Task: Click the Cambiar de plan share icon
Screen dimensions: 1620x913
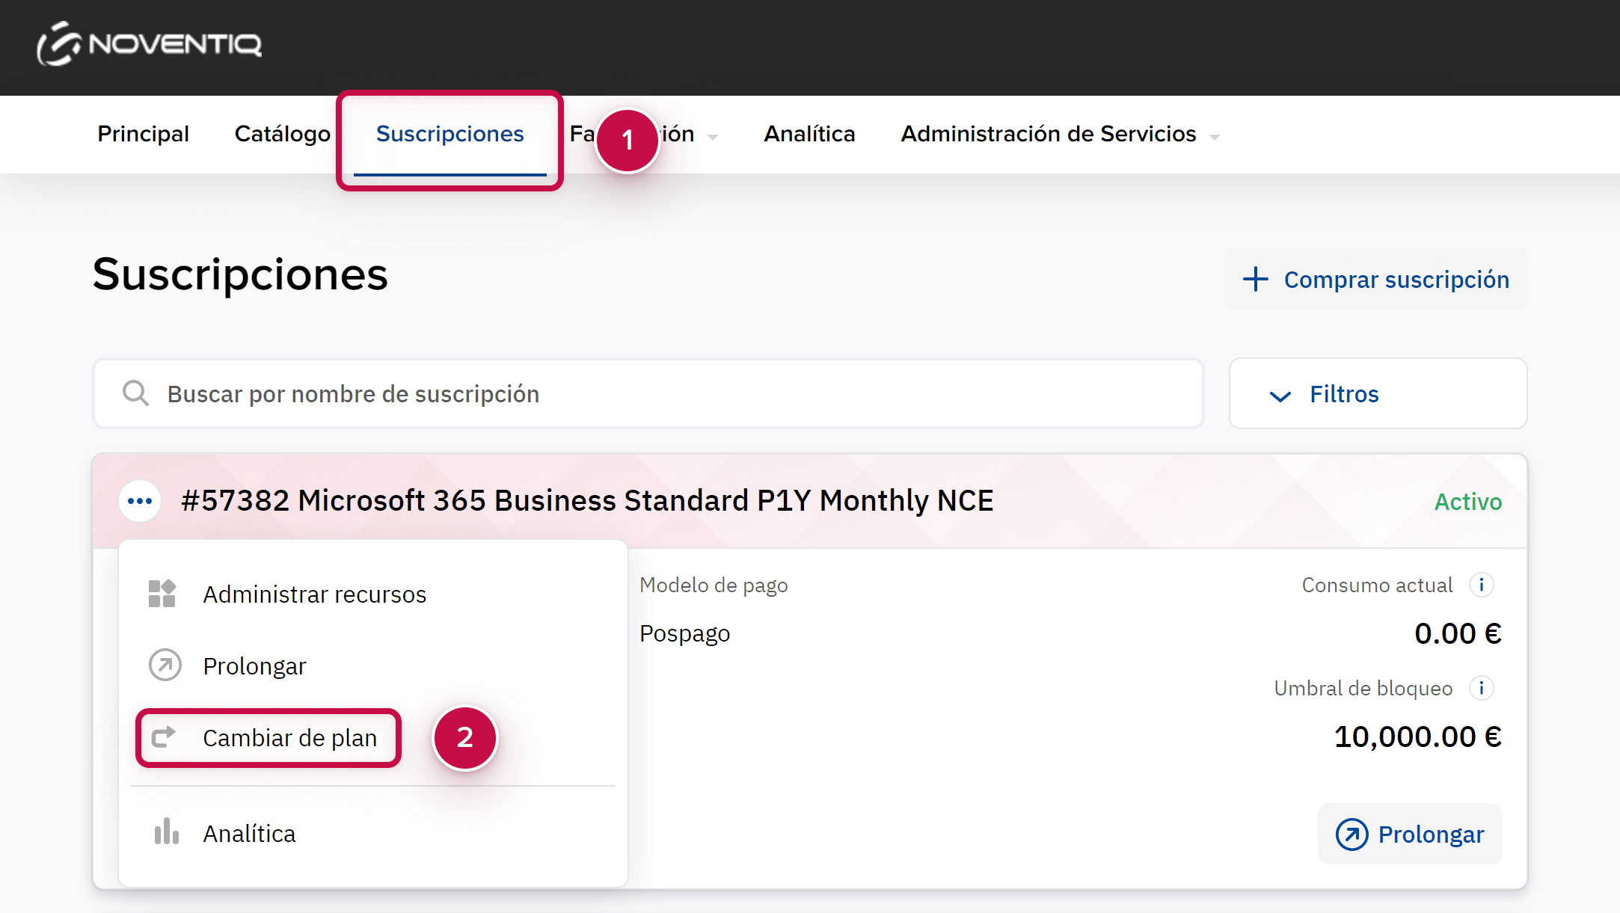Action: click(164, 737)
